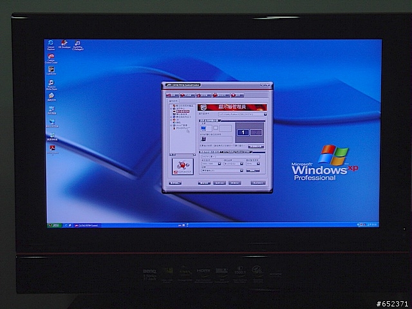Click the Defaults button at bottom right

[x=258, y=183]
